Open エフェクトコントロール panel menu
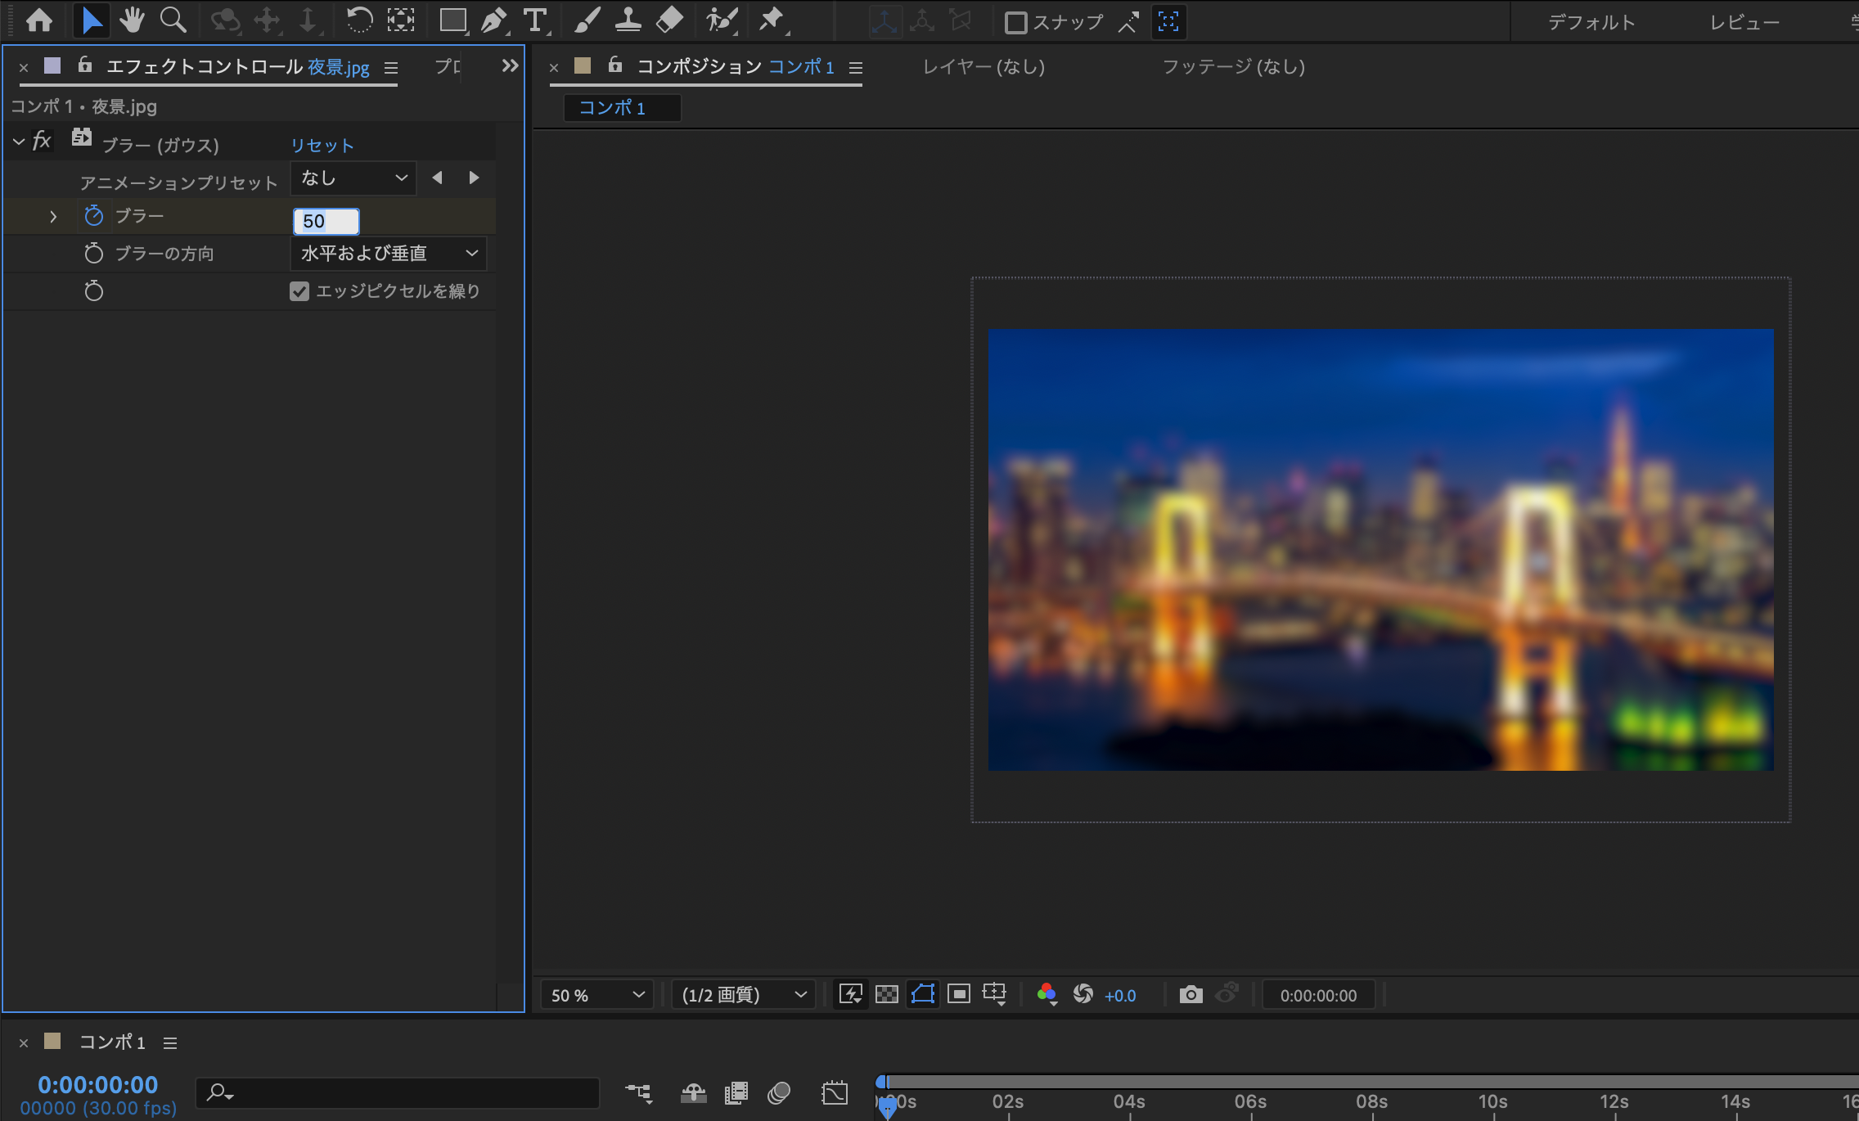1859x1121 pixels. point(391,68)
